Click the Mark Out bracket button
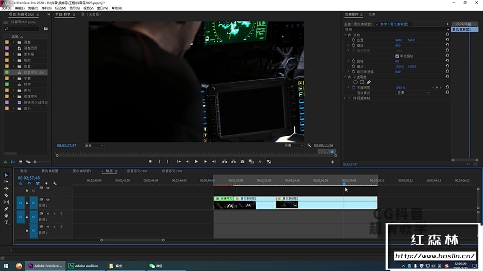 click(x=168, y=161)
